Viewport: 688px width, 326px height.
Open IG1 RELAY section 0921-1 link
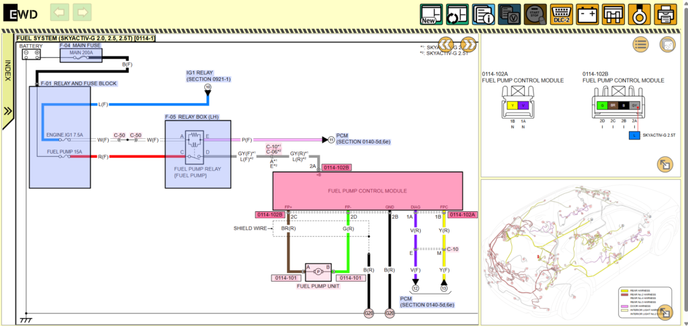pyautogui.click(x=208, y=76)
